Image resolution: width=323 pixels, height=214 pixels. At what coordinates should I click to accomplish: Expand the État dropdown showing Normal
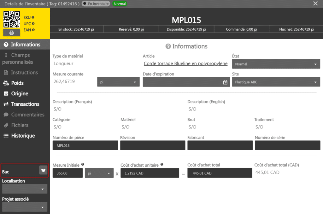tap(276, 64)
